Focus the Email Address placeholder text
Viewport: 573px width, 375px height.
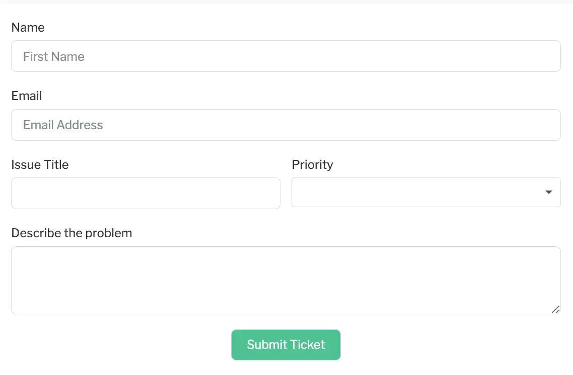63,125
